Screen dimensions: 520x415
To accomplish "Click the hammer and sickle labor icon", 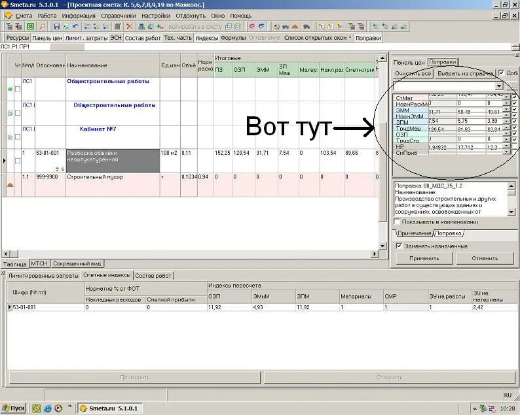I will (x=276, y=27).
